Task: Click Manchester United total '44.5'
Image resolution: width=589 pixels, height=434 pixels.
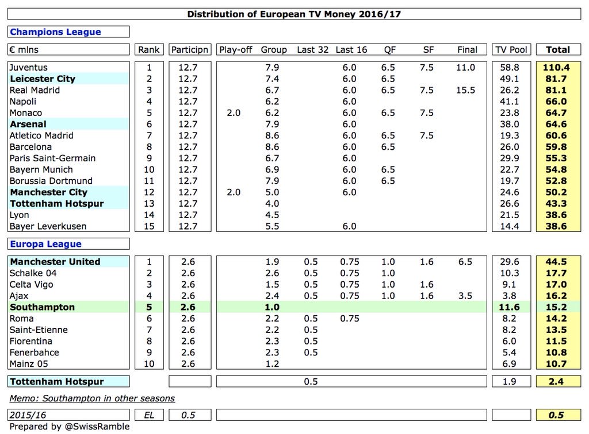Action: point(556,262)
